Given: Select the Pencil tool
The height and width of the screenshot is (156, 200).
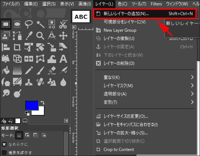Looking at the screenshot, I should (x=29, y=70).
